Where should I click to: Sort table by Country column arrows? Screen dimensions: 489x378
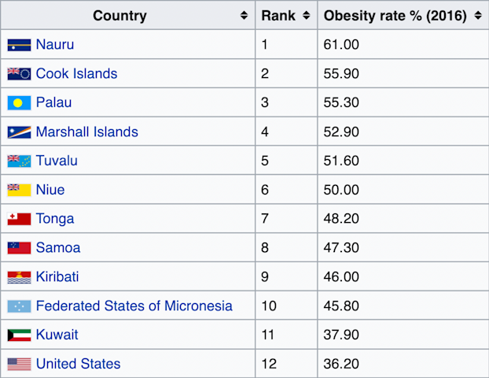(244, 15)
